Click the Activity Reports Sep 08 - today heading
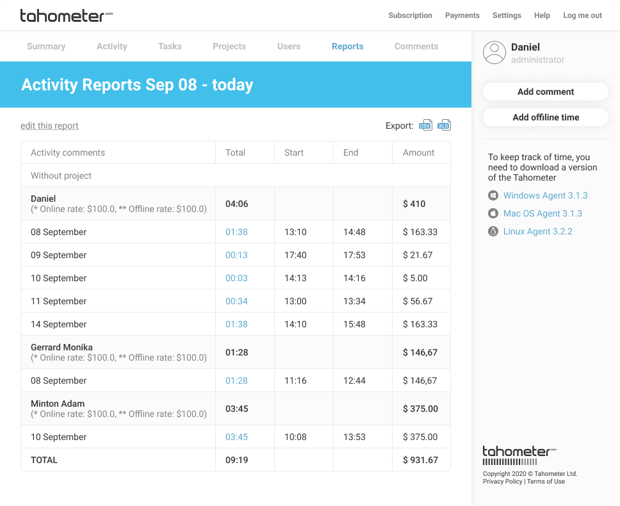 [137, 85]
